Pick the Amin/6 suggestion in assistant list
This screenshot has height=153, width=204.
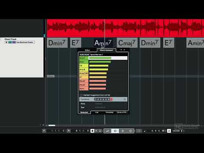[103, 69]
